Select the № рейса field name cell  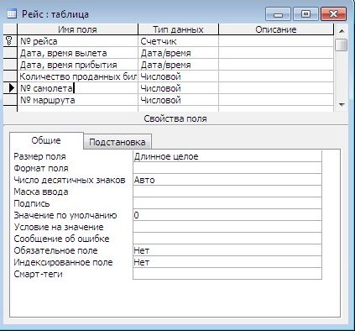point(77,41)
